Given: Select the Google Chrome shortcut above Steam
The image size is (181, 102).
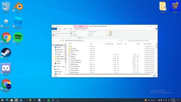Looking at the screenshot, I should click(x=6, y=38).
